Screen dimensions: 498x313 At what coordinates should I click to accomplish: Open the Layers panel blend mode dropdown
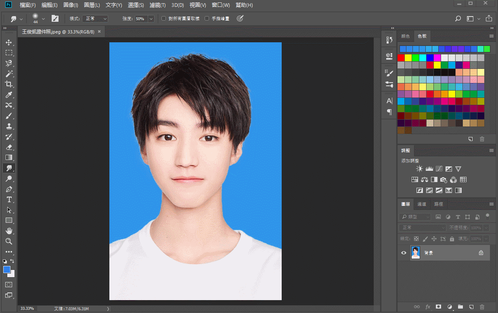[x=423, y=228]
